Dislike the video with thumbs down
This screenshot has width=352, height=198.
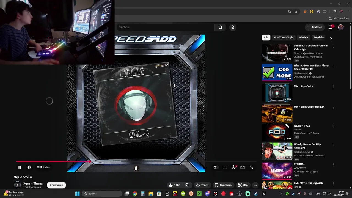(188, 185)
